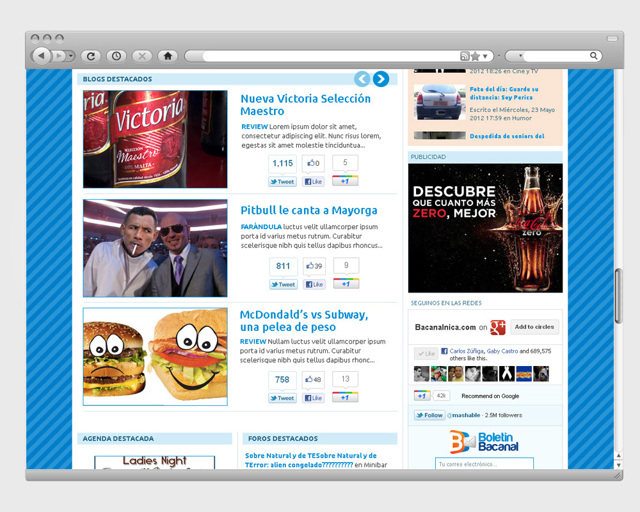The image size is (640, 512).
Task: Open the Nueva Victoria Selección Maestro article
Action: 305,104
